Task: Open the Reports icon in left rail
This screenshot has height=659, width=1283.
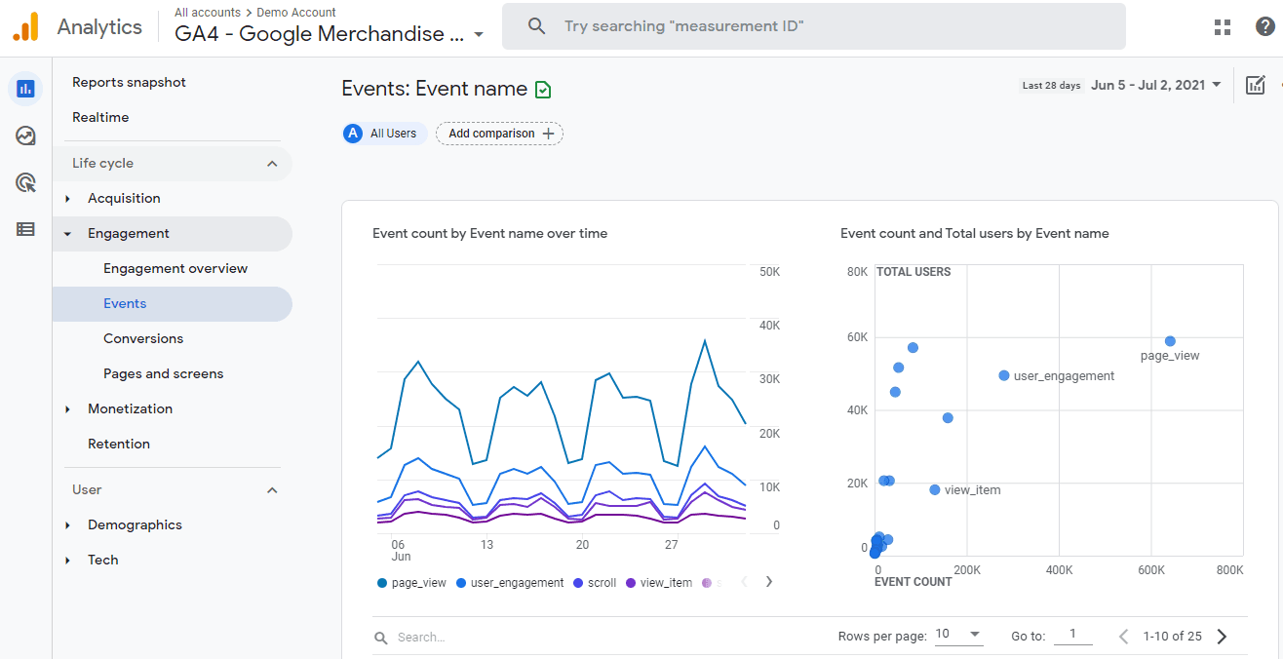Action: click(x=25, y=89)
